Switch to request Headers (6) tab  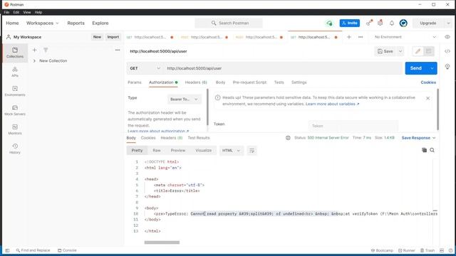[196, 82]
